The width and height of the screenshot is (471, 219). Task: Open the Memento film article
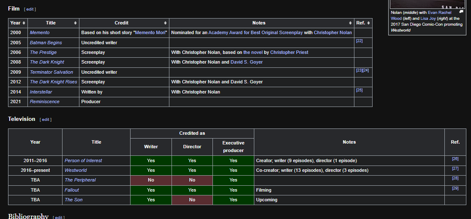(40, 32)
